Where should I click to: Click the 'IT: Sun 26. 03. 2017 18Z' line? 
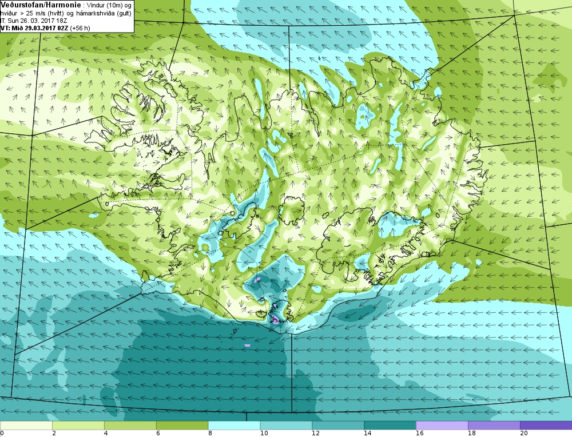34,21
